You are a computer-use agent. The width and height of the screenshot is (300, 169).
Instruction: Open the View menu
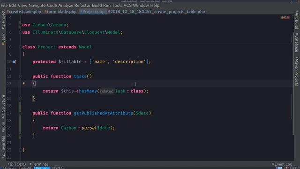point(22,5)
